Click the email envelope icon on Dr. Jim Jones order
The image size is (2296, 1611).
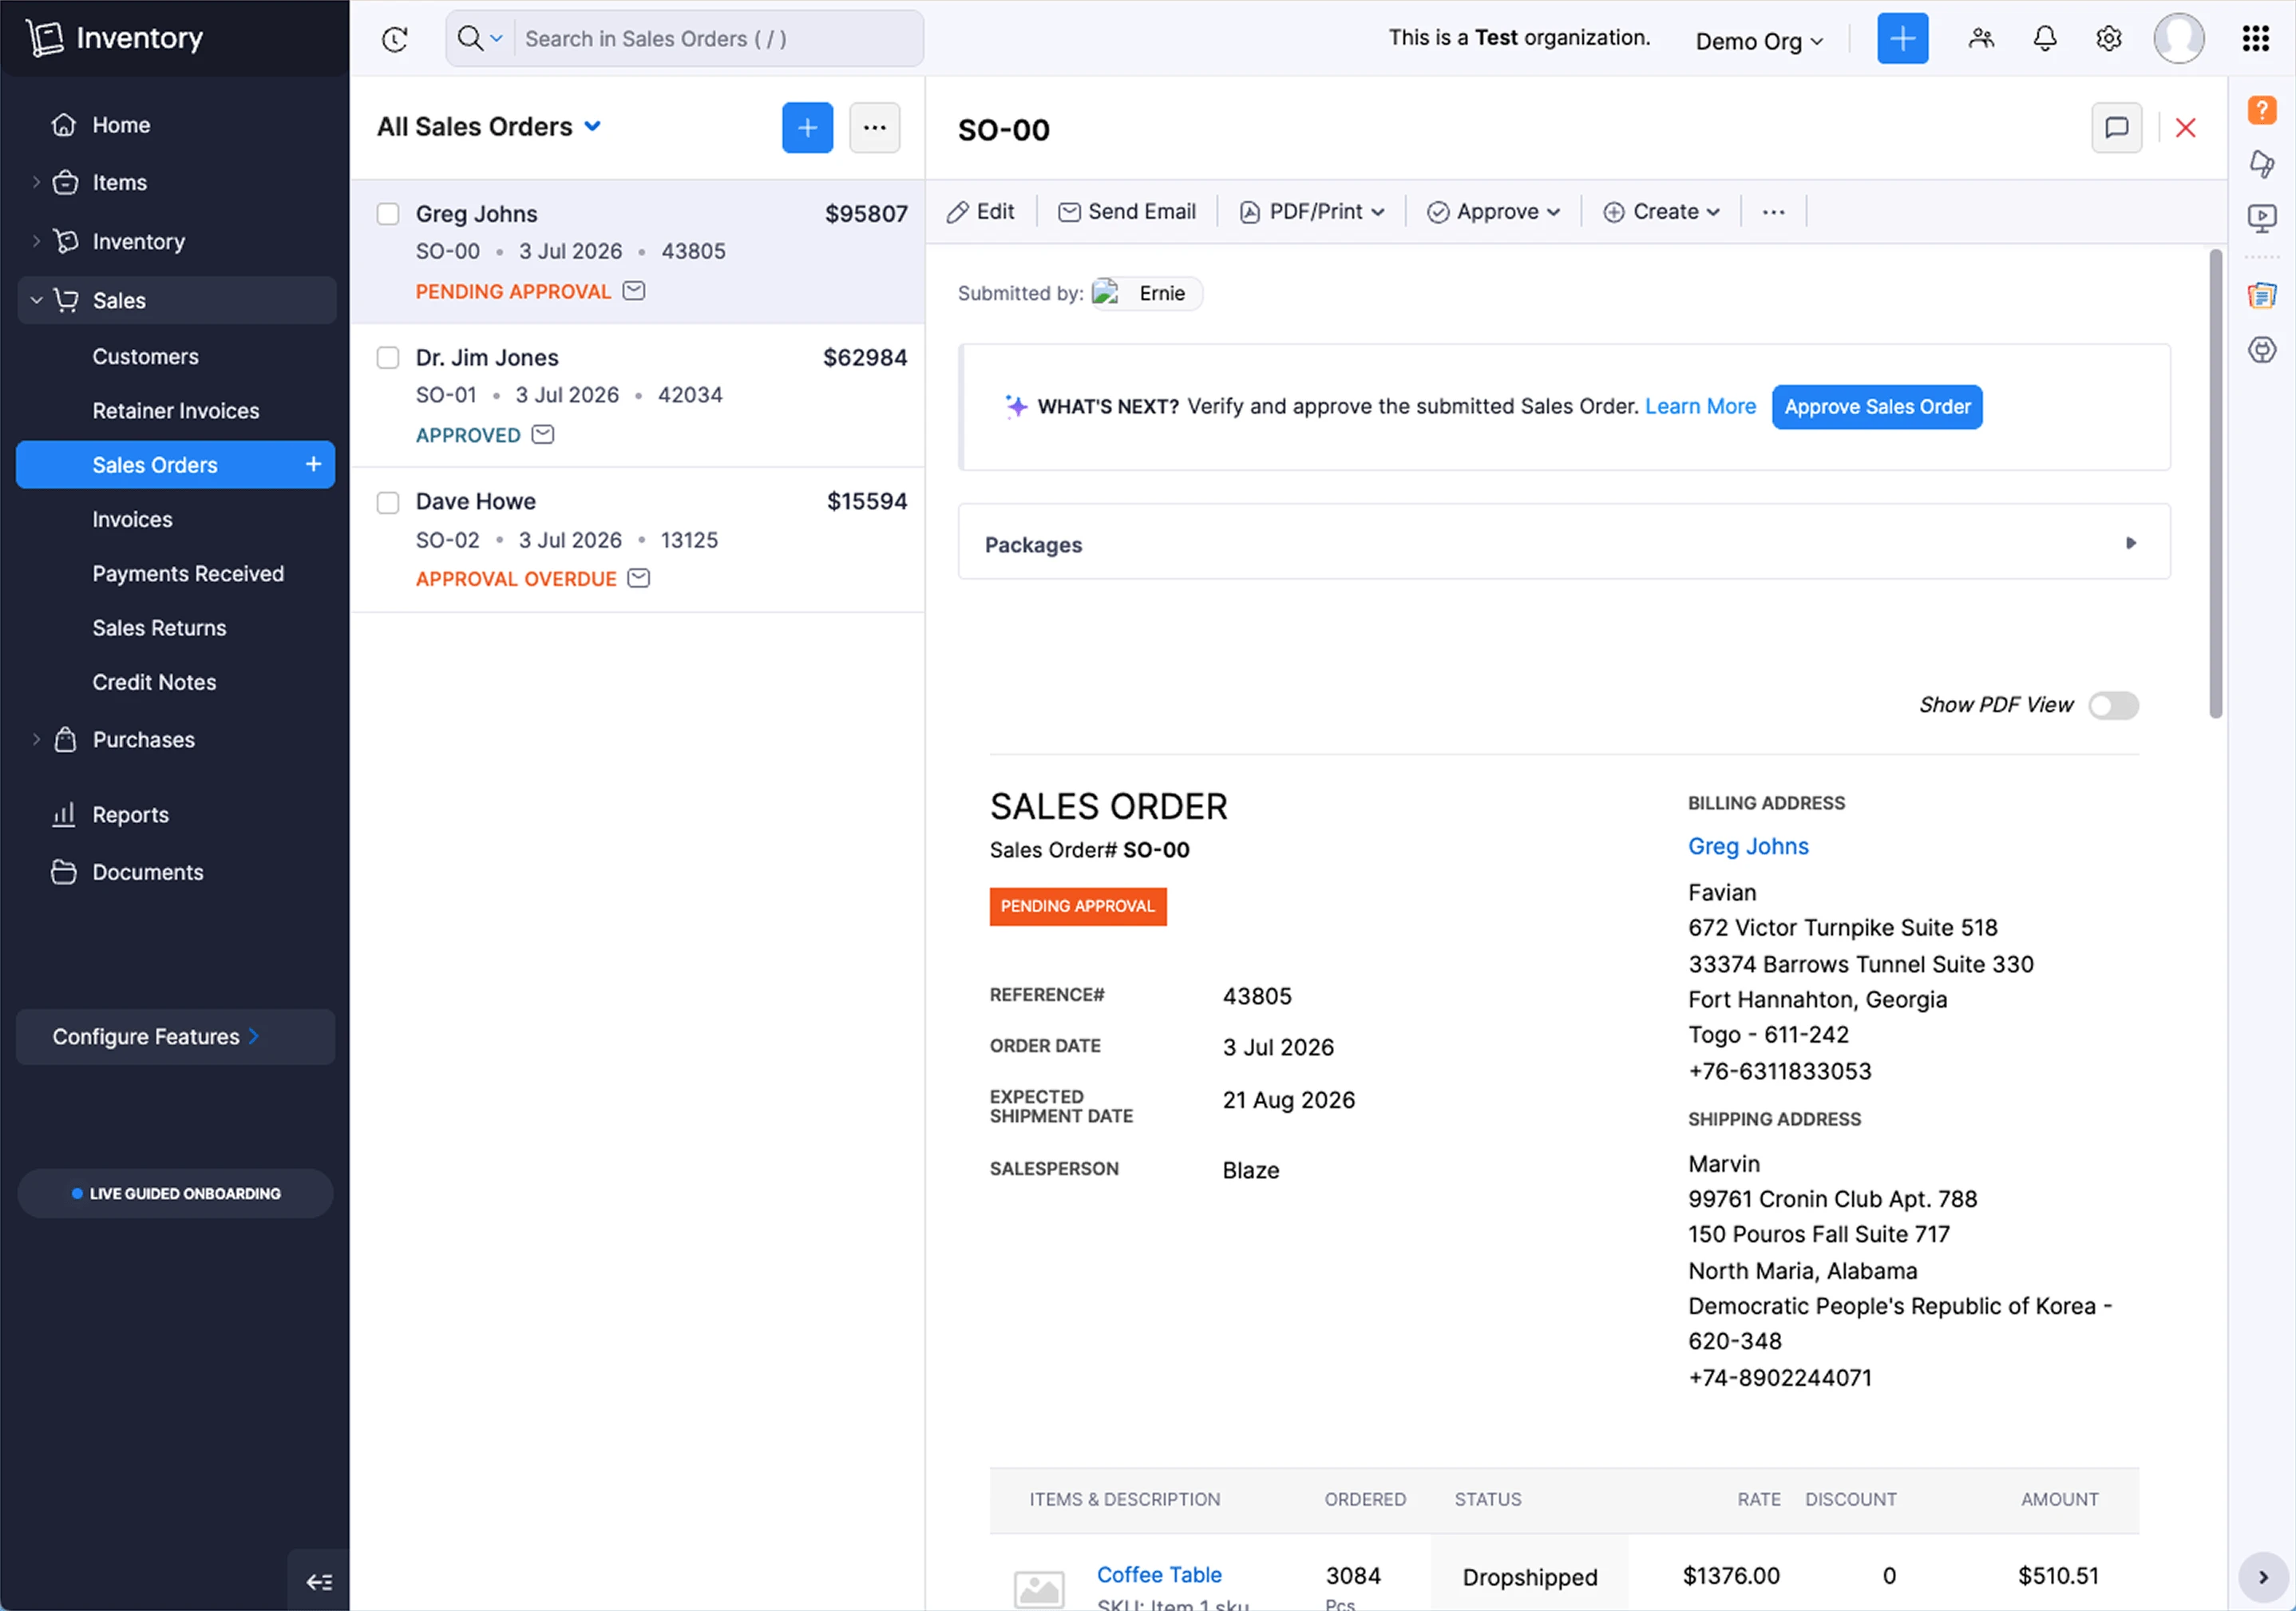coord(543,435)
